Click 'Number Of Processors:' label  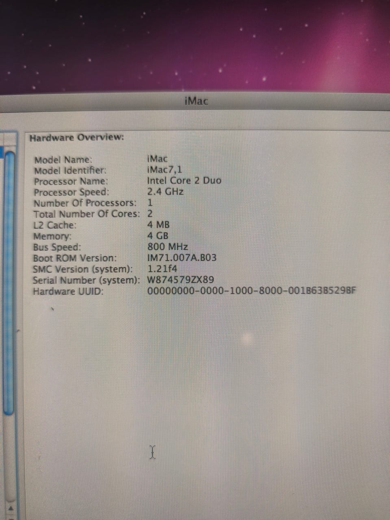coord(84,203)
